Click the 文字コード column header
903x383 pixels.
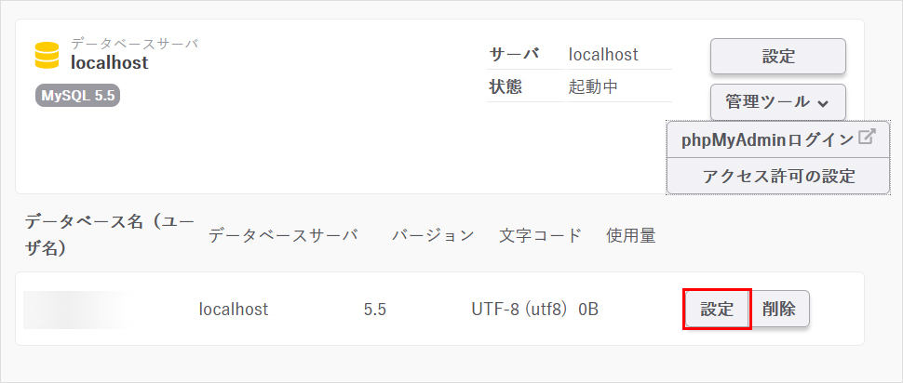tap(540, 236)
